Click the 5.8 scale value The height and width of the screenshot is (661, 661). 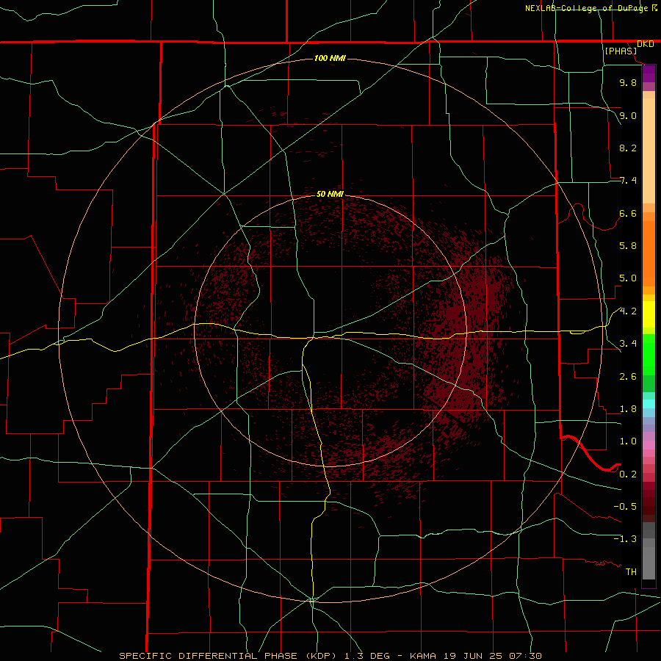[628, 246]
